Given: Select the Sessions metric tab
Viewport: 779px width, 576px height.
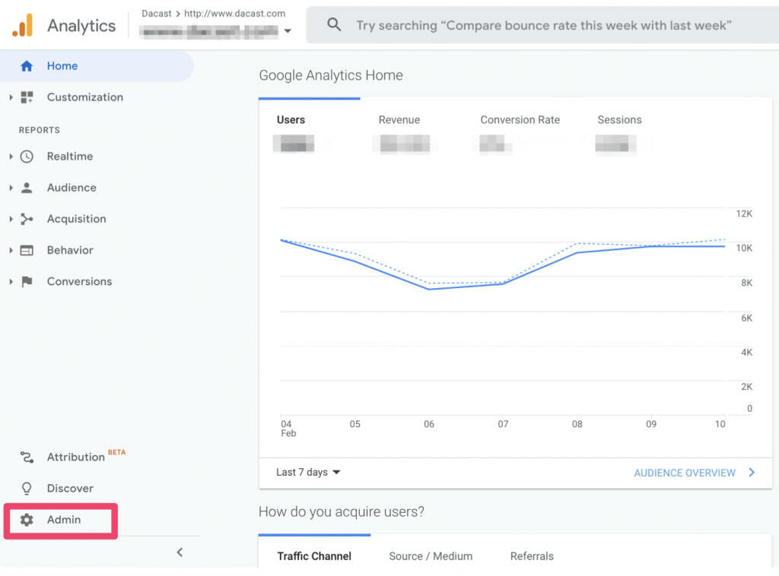Looking at the screenshot, I should tap(619, 119).
